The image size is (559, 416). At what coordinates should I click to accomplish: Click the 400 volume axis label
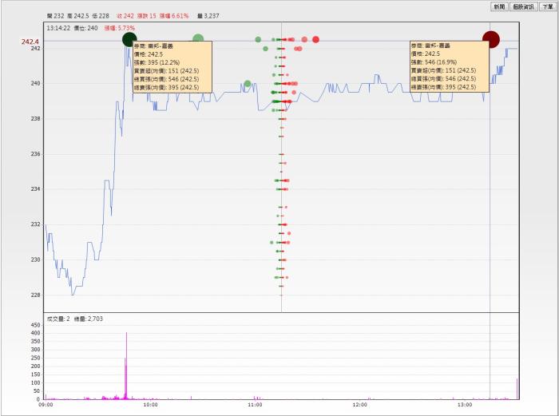(x=36, y=333)
